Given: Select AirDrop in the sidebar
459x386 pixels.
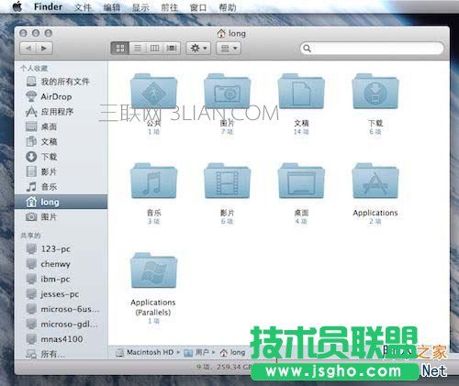Looking at the screenshot, I should 62,96.
